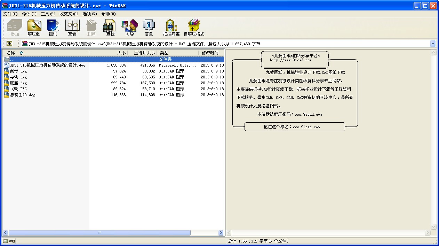Sort by 修改时间 column header
The width and height of the screenshot is (439, 246).
(x=211, y=53)
